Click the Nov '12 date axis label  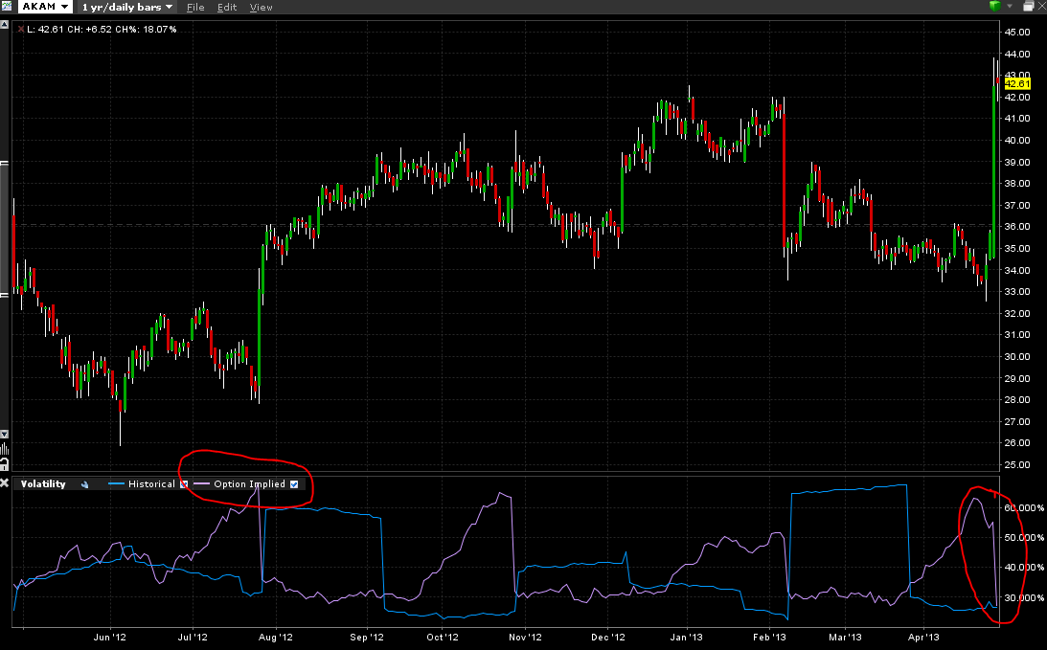point(525,637)
